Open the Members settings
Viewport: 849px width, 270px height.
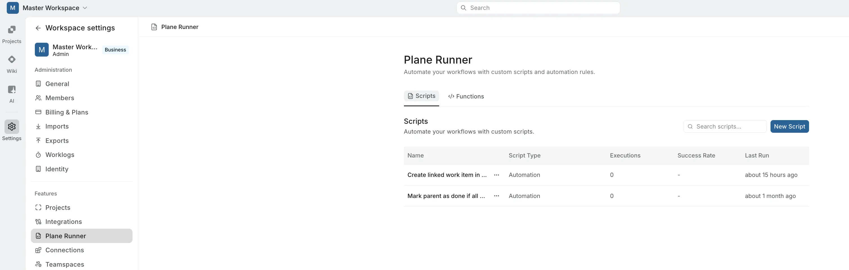tap(59, 98)
